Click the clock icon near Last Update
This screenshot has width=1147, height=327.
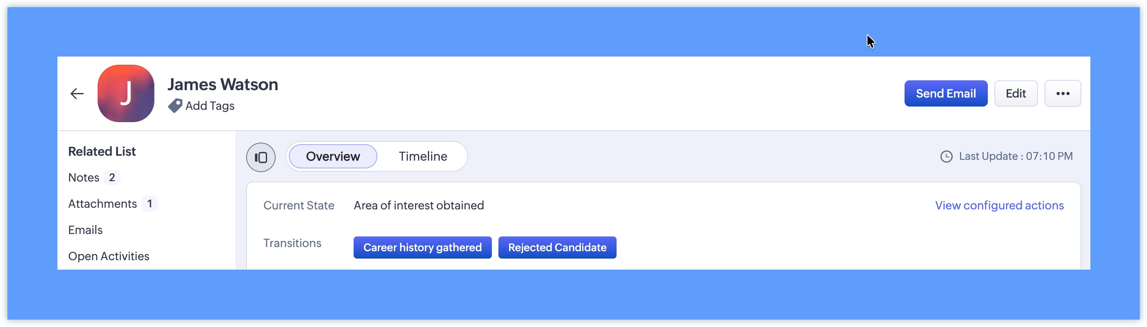(x=946, y=157)
